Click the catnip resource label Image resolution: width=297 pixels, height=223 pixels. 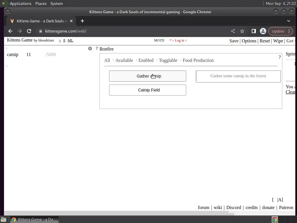pyautogui.click(x=12, y=55)
